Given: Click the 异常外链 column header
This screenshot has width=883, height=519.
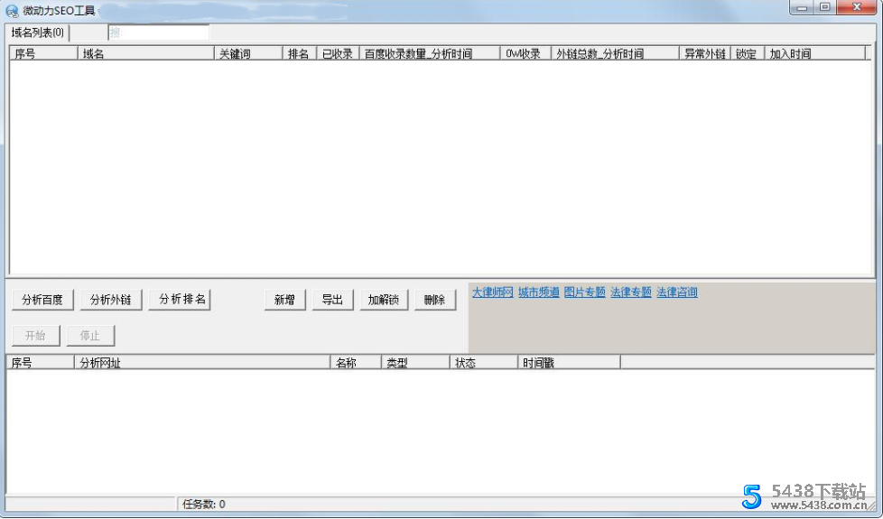Looking at the screenshot, I should 705,53.
